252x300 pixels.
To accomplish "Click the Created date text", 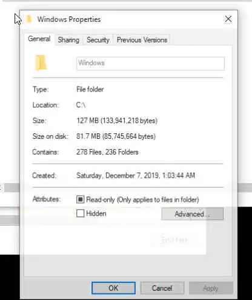I will [136, 175].
